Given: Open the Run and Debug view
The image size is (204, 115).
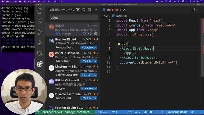Looking at the screenshot, I should 40,43.
